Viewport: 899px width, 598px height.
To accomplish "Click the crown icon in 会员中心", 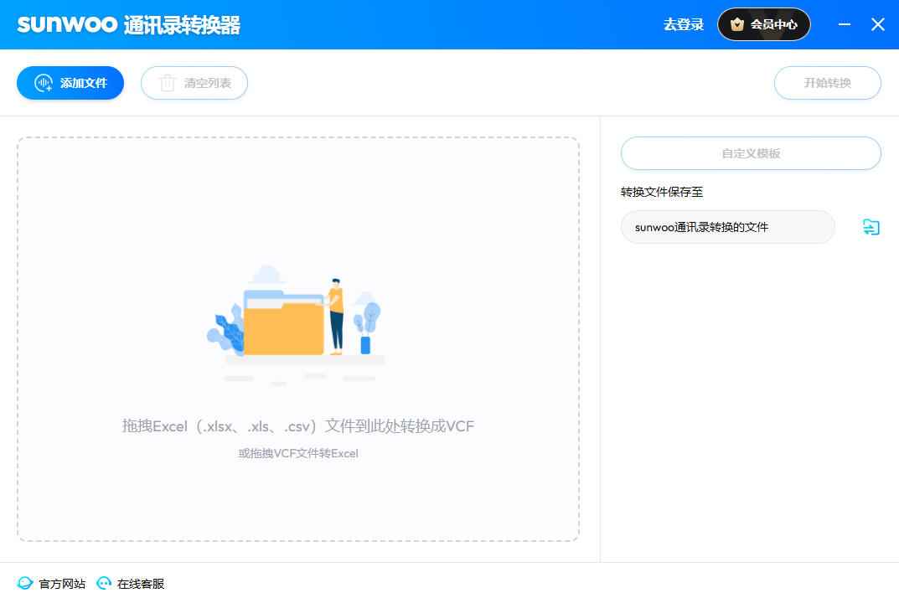I will [x=737, y=24].
